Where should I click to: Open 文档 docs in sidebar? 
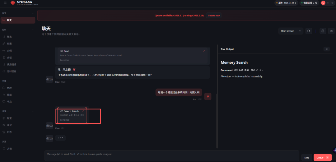18,149
